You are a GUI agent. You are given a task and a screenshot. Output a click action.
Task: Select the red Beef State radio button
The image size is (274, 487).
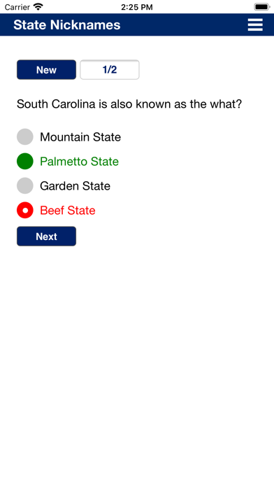pos(25,211)
